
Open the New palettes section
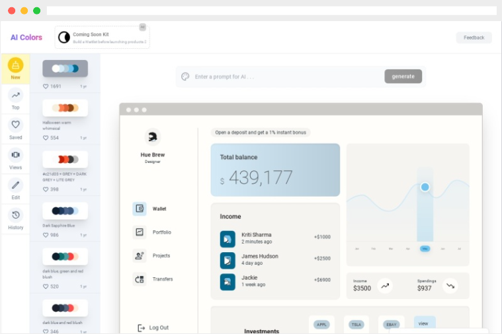pyautogui.click(x=15, y=69)
